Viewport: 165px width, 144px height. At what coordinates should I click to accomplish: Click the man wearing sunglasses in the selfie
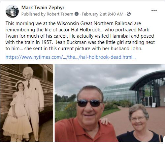[x=87, y=115]
